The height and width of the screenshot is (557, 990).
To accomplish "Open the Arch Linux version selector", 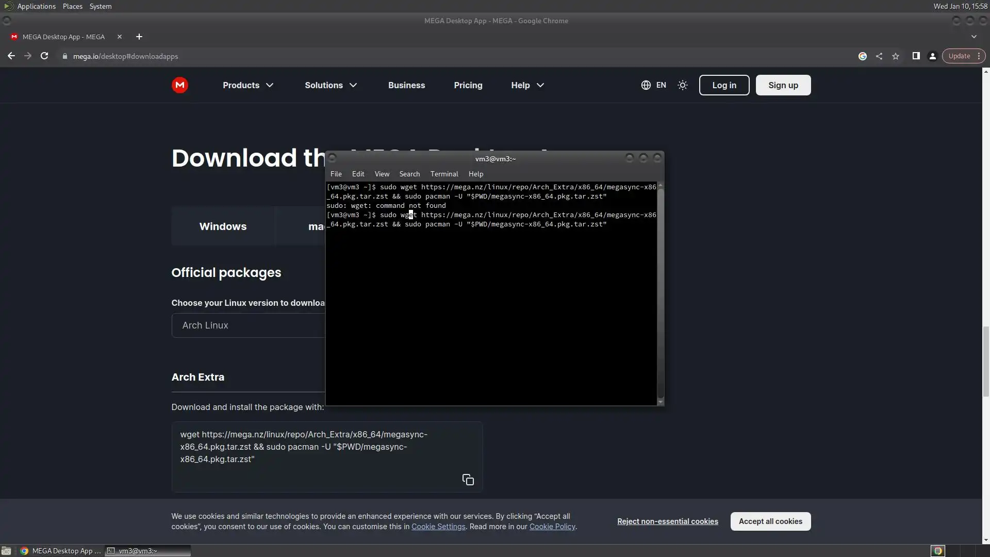I will coord(248,325).
